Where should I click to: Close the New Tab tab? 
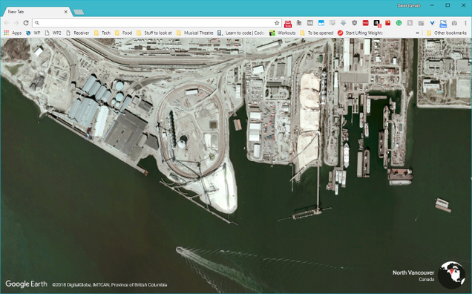(x=65, y=12)
